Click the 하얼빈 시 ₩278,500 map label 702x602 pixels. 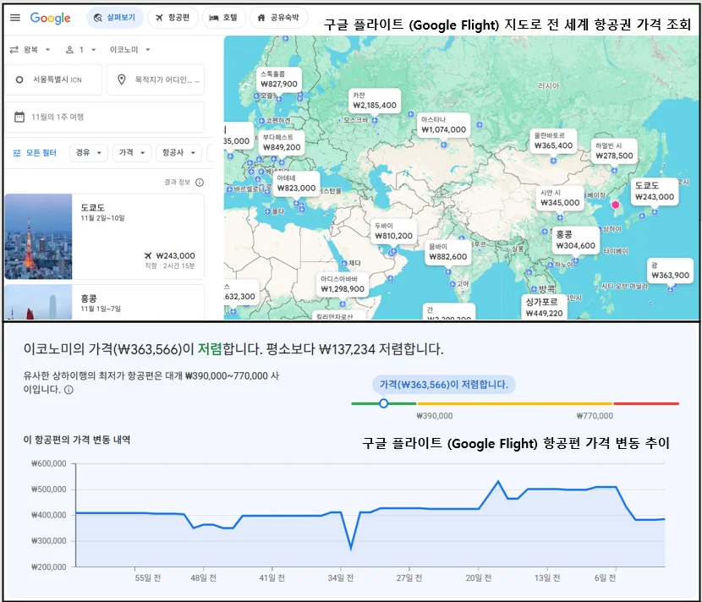[614, 151]
